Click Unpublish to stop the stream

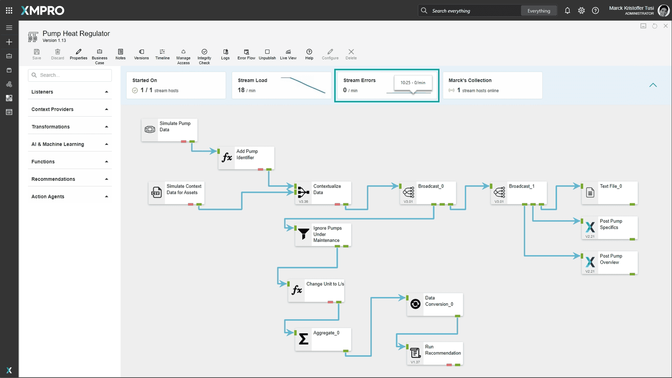[267, 54]
